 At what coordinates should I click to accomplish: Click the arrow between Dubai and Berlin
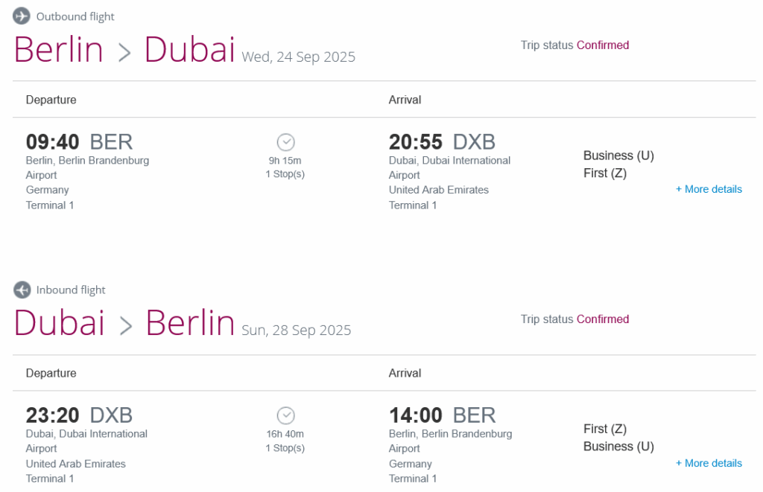(x=125, y=326)
